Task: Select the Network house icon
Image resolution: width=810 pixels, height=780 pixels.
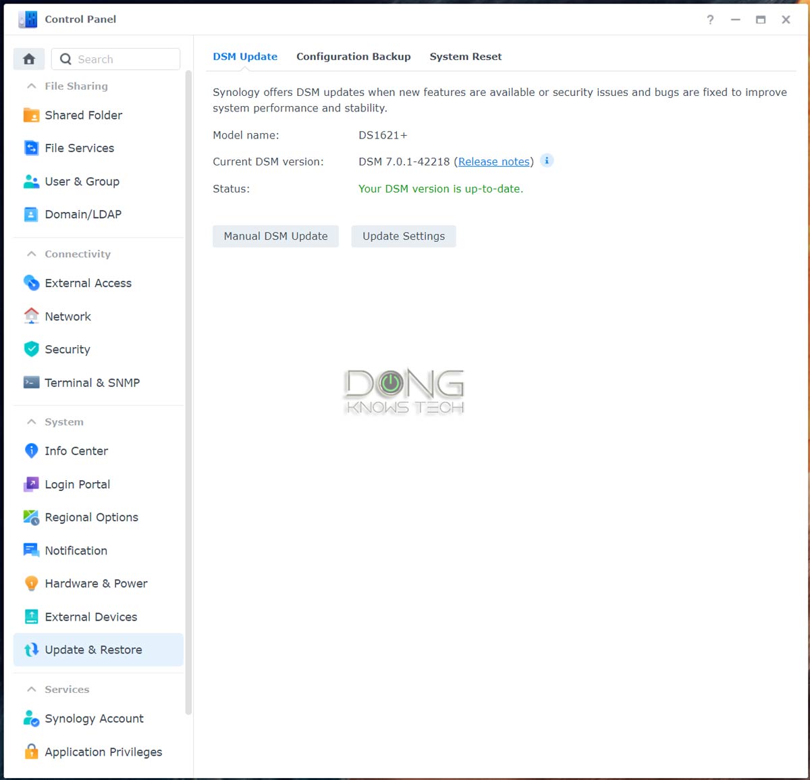Action: coord(31,316)
